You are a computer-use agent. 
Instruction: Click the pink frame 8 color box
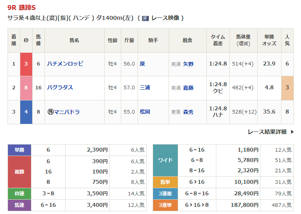click(26, 87)
